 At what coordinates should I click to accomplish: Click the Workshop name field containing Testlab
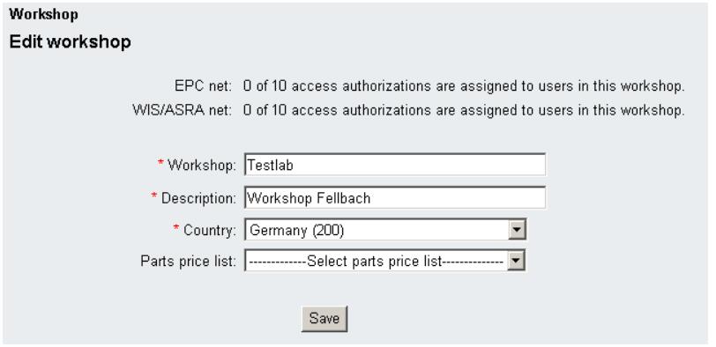[395, 165]
